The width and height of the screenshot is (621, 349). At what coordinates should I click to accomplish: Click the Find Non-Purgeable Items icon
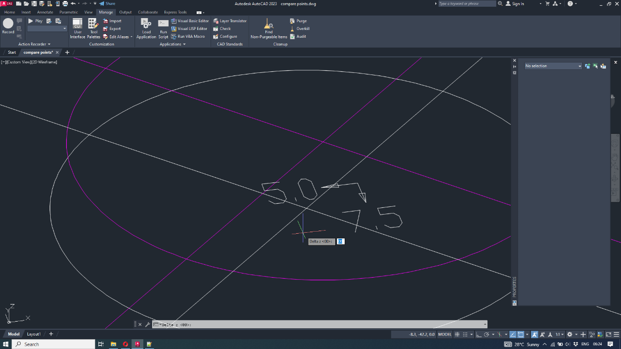269,28
